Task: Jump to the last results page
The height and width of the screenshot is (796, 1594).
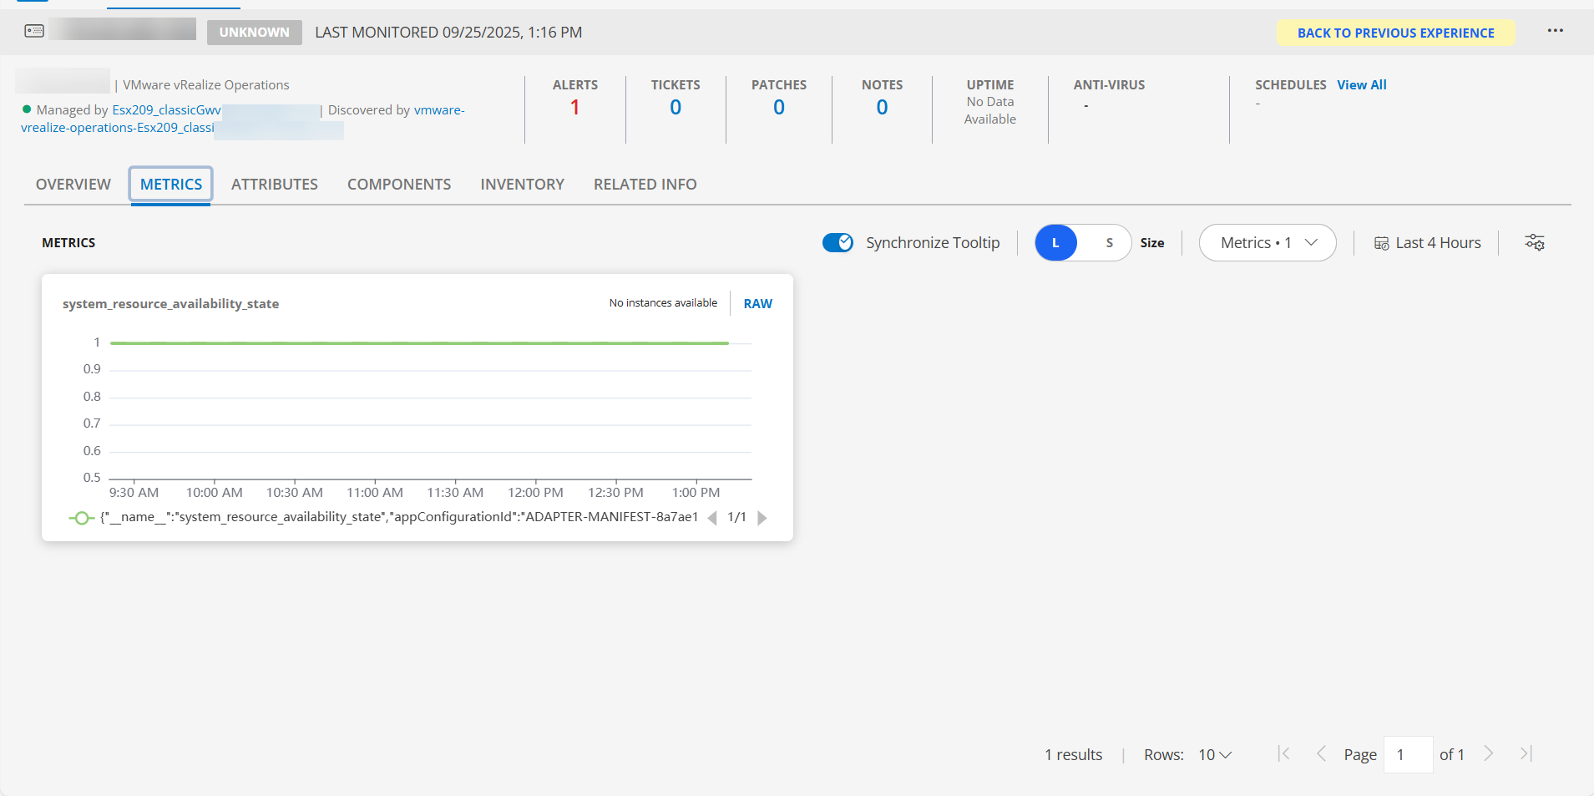Action: pos(1526,754)
